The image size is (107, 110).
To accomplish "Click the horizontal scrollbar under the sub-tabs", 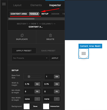I will [x=22, y=19].
